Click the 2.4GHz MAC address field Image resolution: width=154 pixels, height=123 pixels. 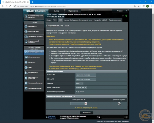[x=86, y=75]
